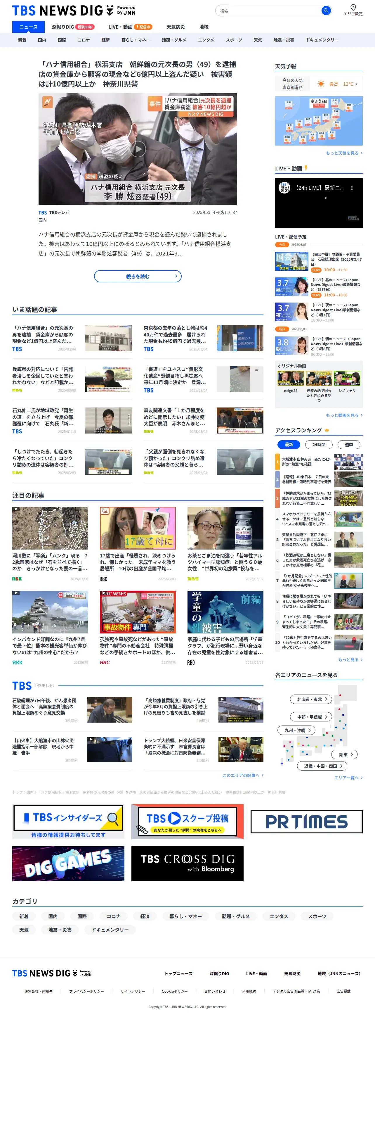Switch ranking to 最新 toggle

289,445
